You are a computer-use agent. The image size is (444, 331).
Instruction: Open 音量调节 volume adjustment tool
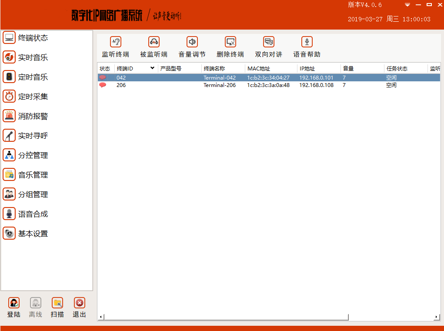192,46
